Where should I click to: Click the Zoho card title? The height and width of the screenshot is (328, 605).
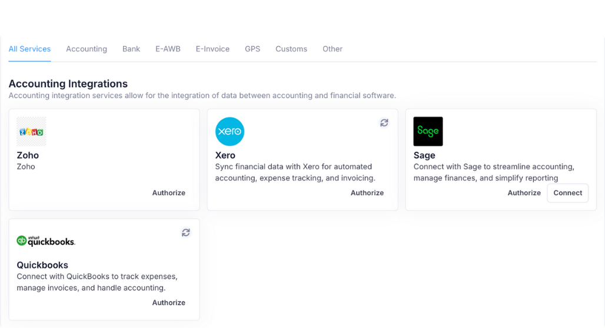[x=28, y=155]
